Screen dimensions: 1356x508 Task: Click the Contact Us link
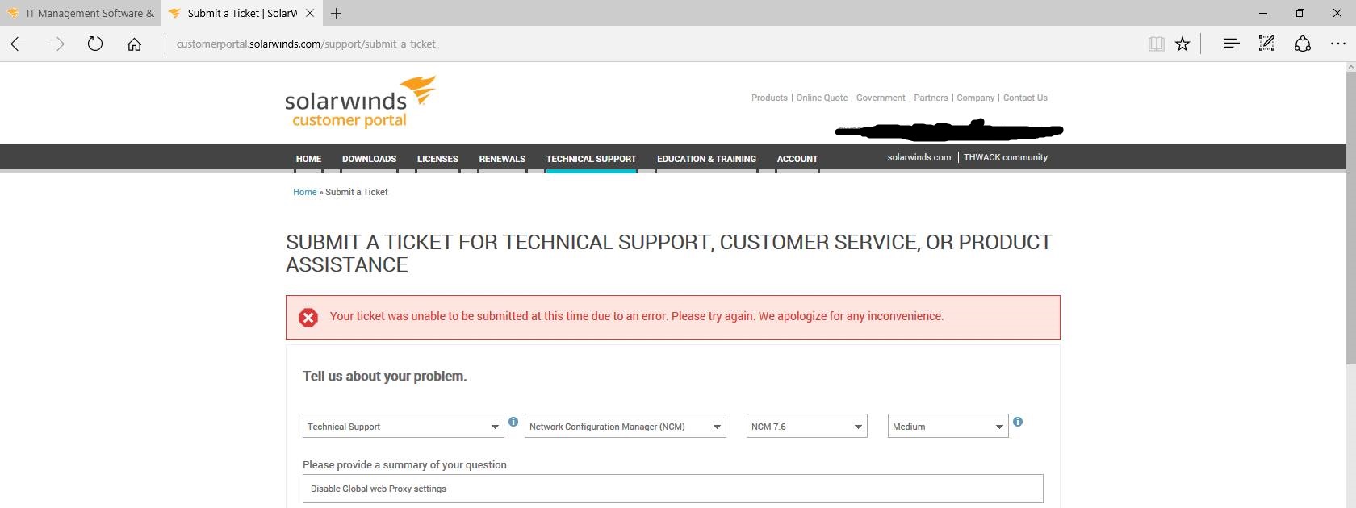coord(1025,98)
